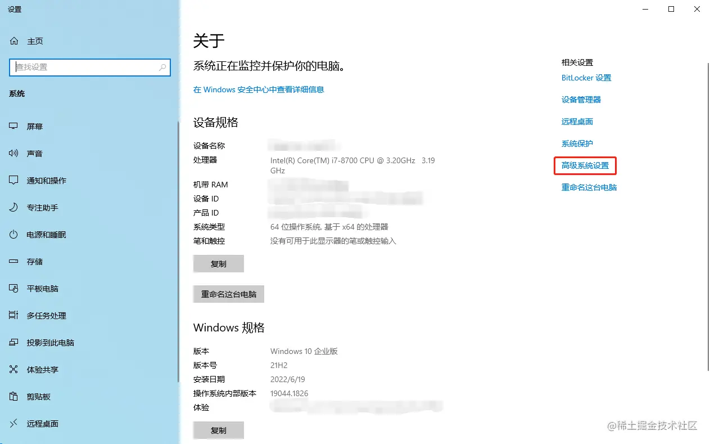710x444 pixels.
Task: Click the 机带 RAM label
Action: pyautogui.click(x=211, y=185)
